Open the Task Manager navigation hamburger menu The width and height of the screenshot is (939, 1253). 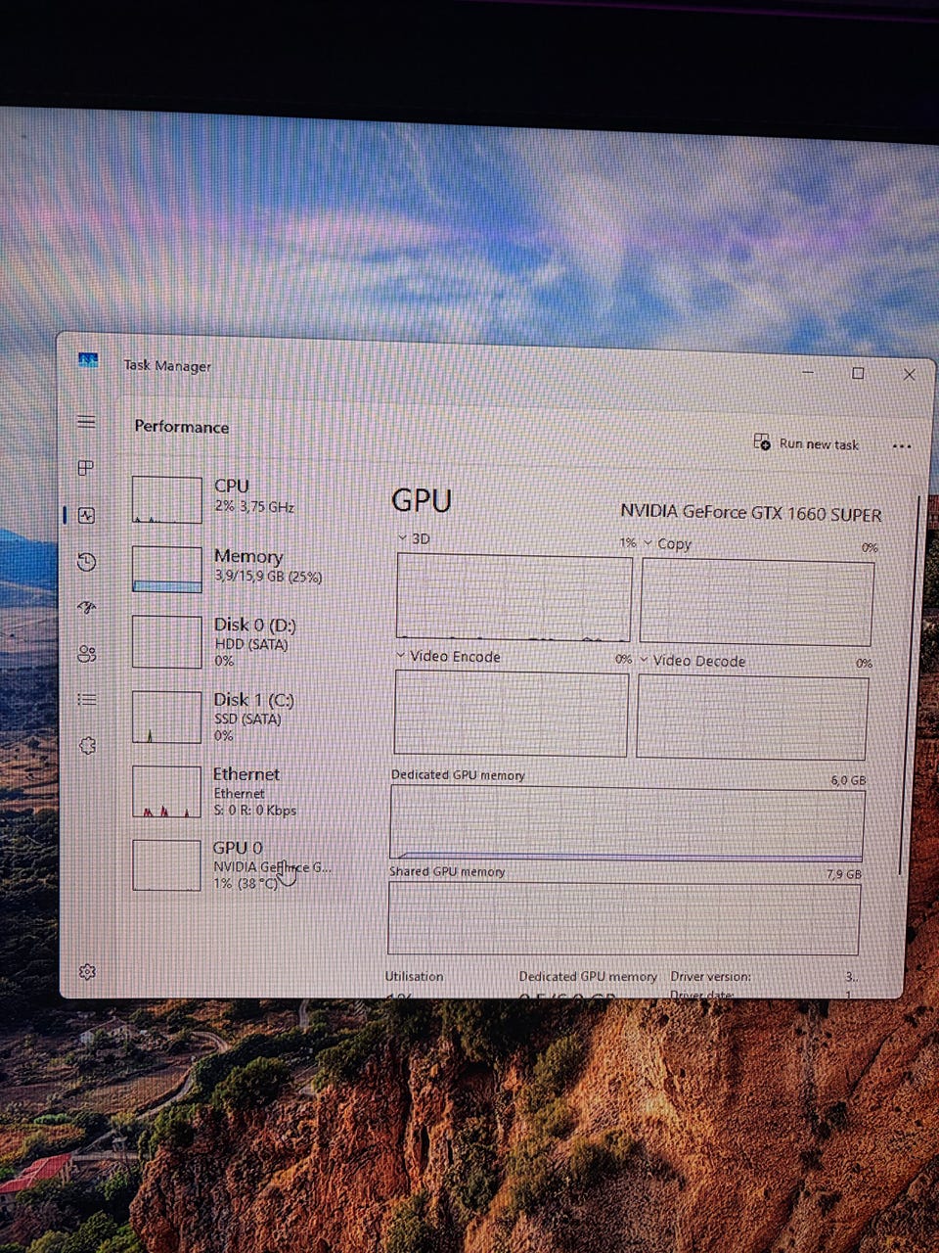86,421
